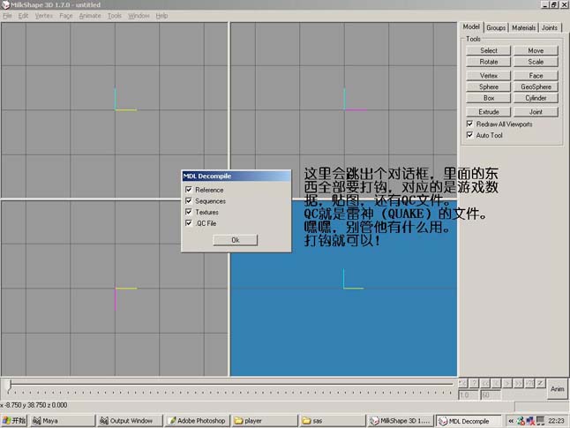This screenshot has height=428, width=570.
Task: Open the player folder taskbar item
Action: (x=265, y=421)
